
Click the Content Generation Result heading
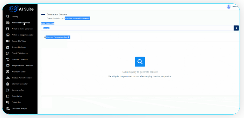(58, 37)
